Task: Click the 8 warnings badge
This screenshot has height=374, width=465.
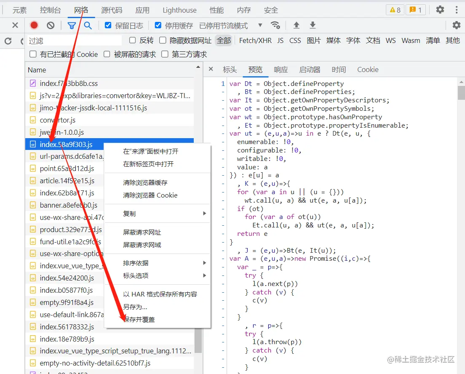Action: (x=395, y=10)
